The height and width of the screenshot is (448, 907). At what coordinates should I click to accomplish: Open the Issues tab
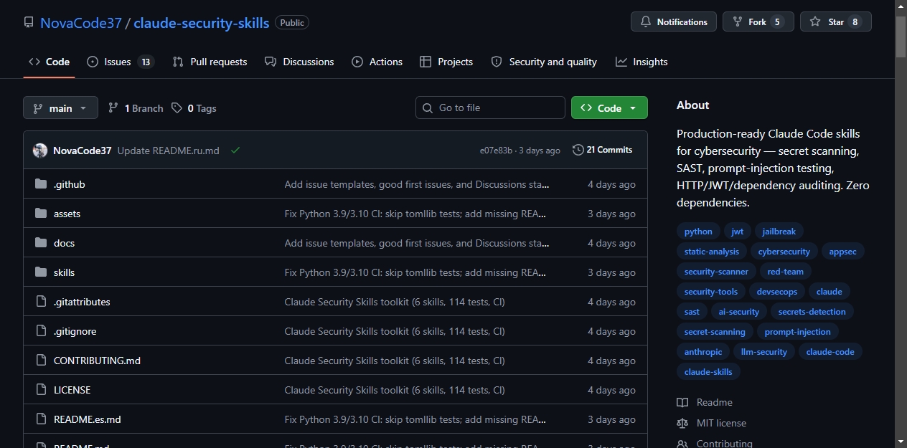(120, 62)
